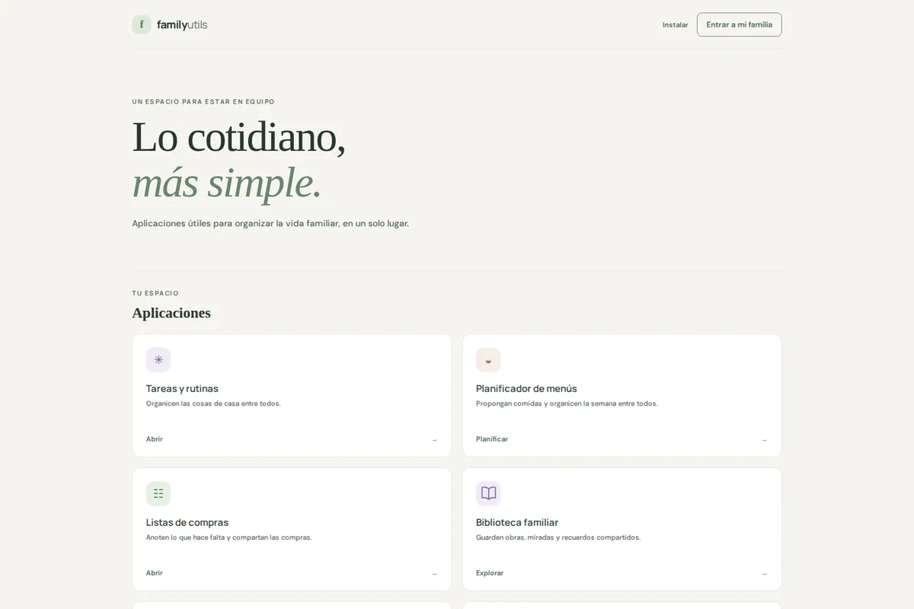Viewport: 914px width, 609px height.
Task: Click the Tareas y rutinas asterisk icon
Action: coord(158,360)
